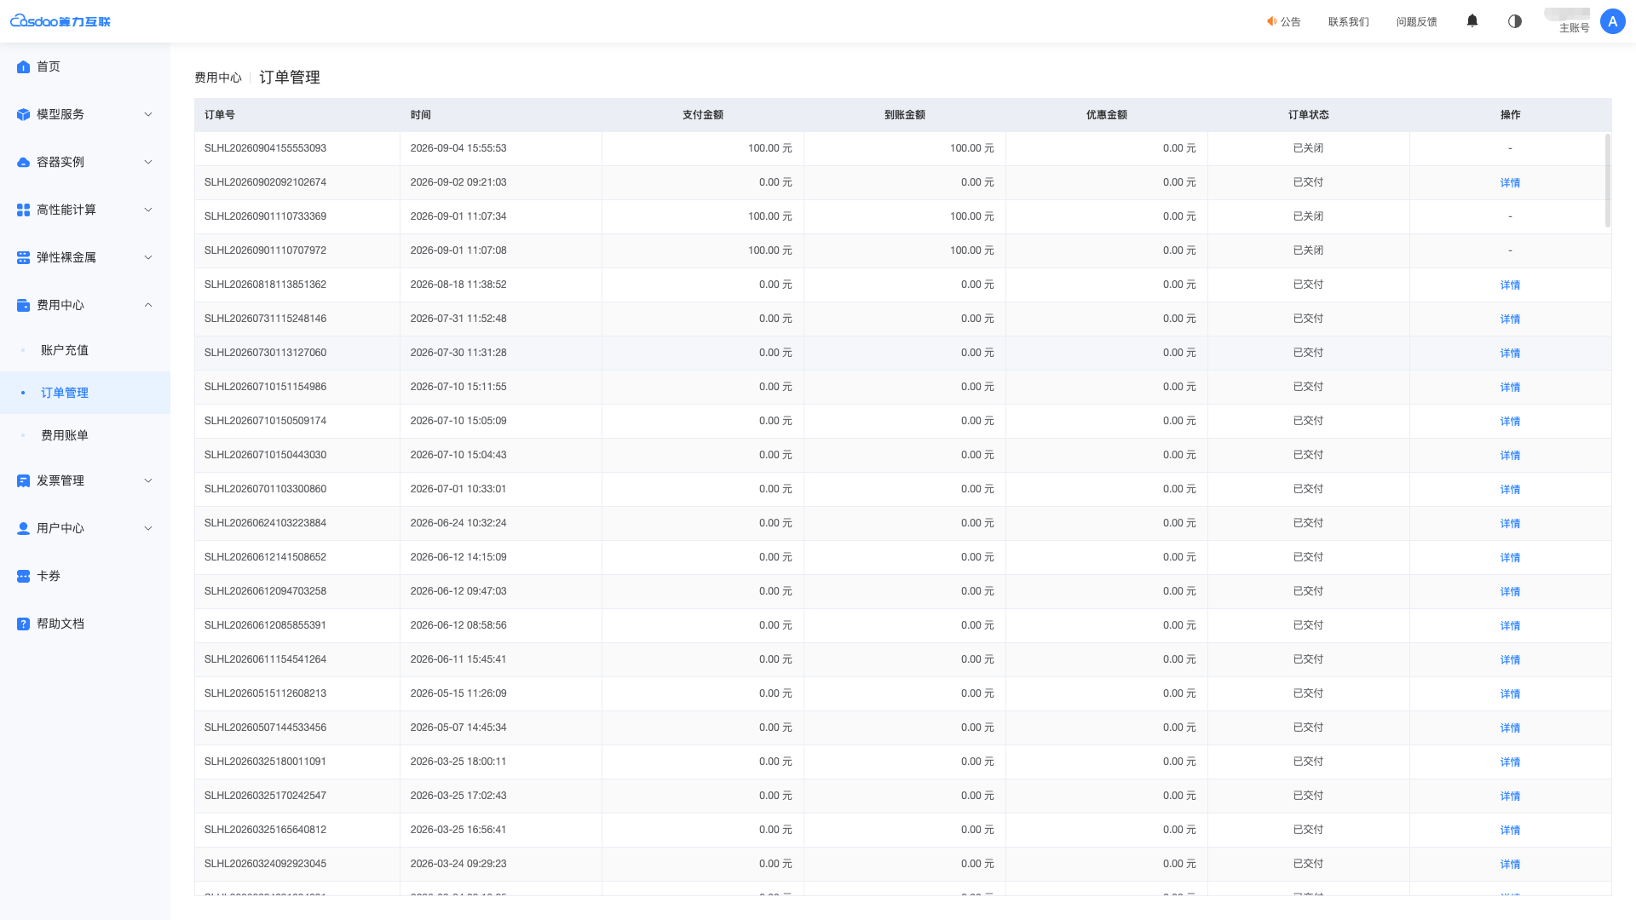Viewport: 1636px width, 920px height.
Task: Click the 卡券 coupon icon
Action: (x=23, y=576)
